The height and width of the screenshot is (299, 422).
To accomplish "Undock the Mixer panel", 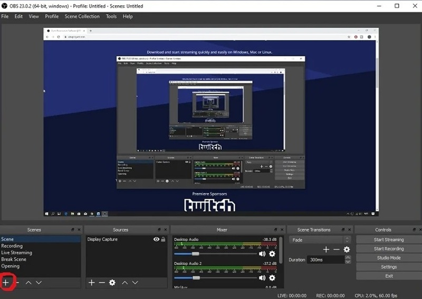I will pyautogui.click(x=275, y=229).
